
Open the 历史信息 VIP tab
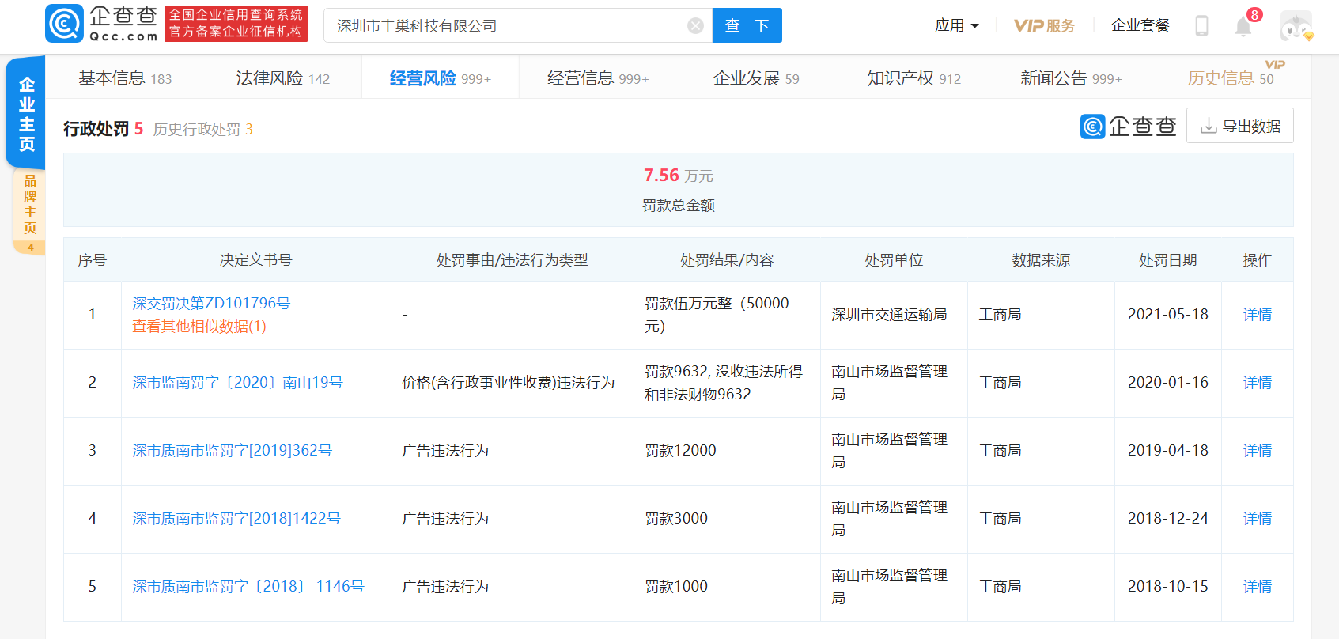[1231, 78]
